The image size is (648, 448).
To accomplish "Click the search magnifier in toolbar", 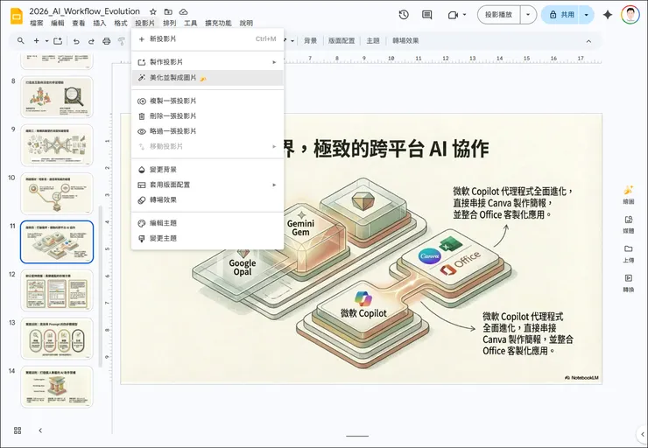I will (x=21, y=41).
